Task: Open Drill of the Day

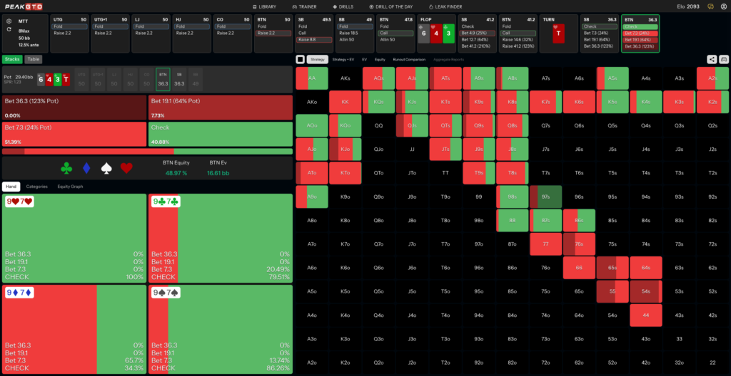Action: [x=390, y=6]
